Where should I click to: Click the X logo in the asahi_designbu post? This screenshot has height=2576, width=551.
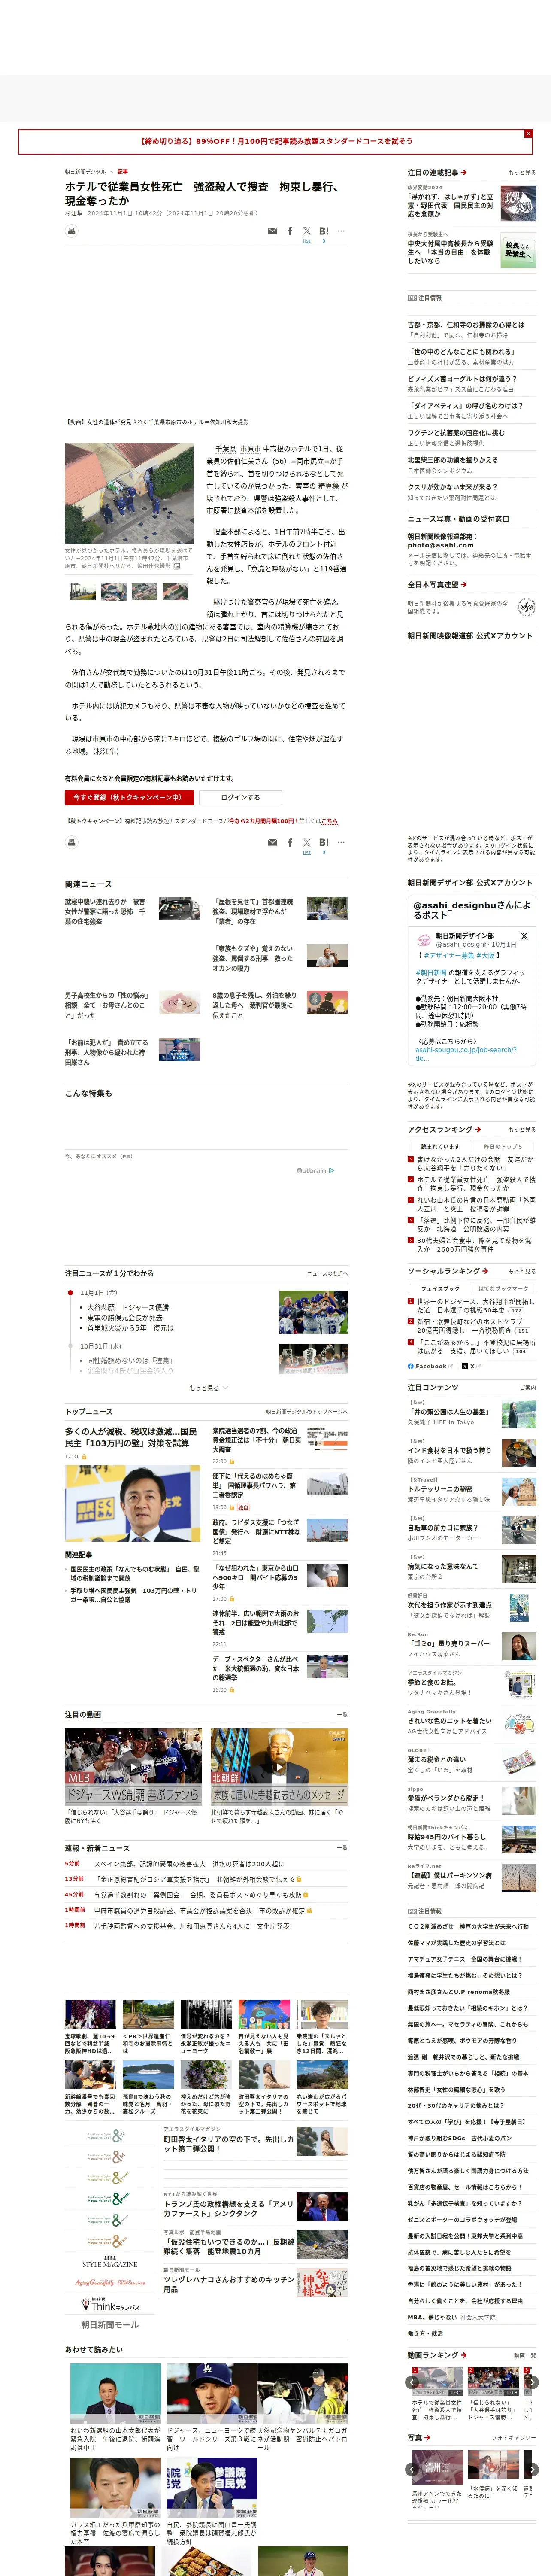point(524,936)
